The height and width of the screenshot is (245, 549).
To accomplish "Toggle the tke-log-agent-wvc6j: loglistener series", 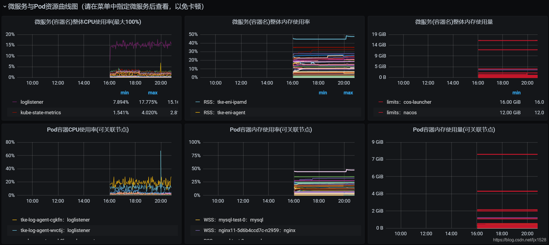I will 55,230.
